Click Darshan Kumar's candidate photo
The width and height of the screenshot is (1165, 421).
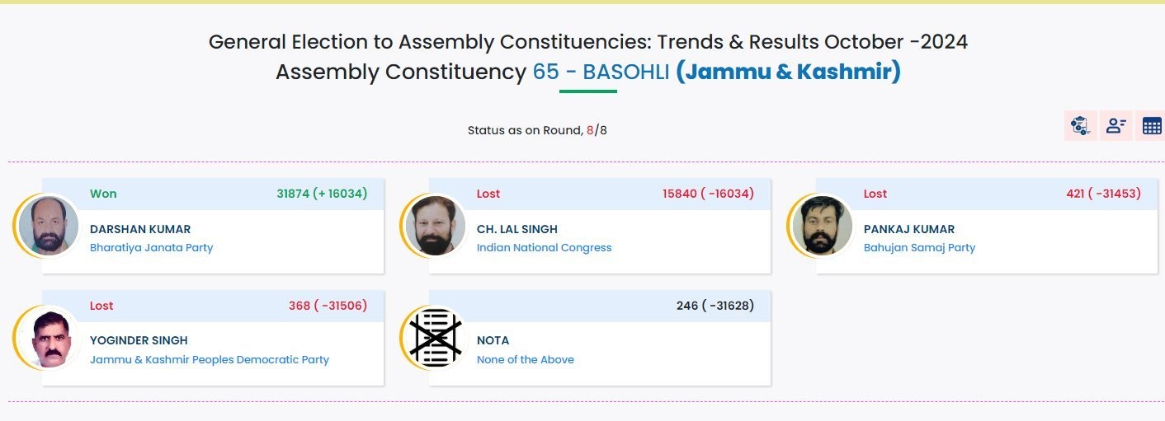49,226
